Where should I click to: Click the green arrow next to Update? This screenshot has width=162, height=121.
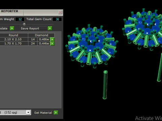12,28
